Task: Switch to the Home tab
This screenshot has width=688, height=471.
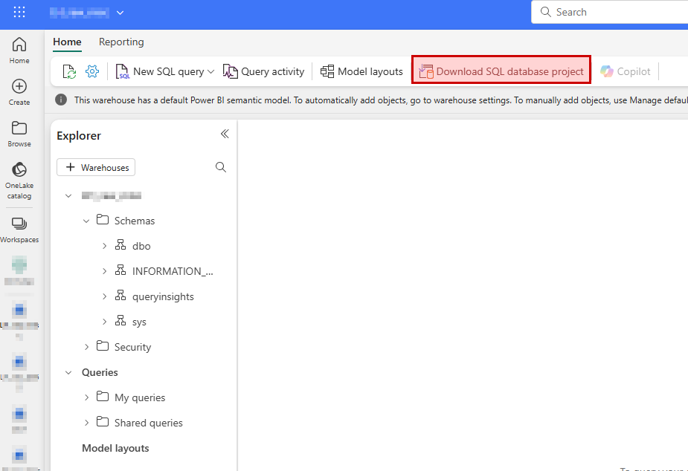Action: click(x=67, y=42)
